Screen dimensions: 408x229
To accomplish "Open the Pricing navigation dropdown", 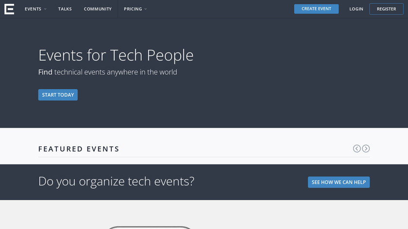I will tap(133, 9).
